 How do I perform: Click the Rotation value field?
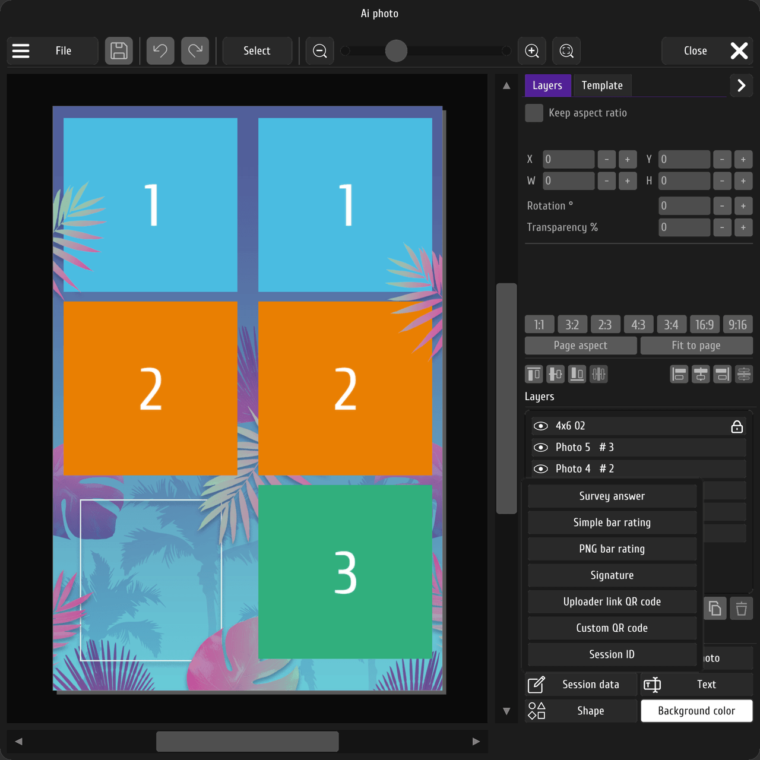click(685, 206)
